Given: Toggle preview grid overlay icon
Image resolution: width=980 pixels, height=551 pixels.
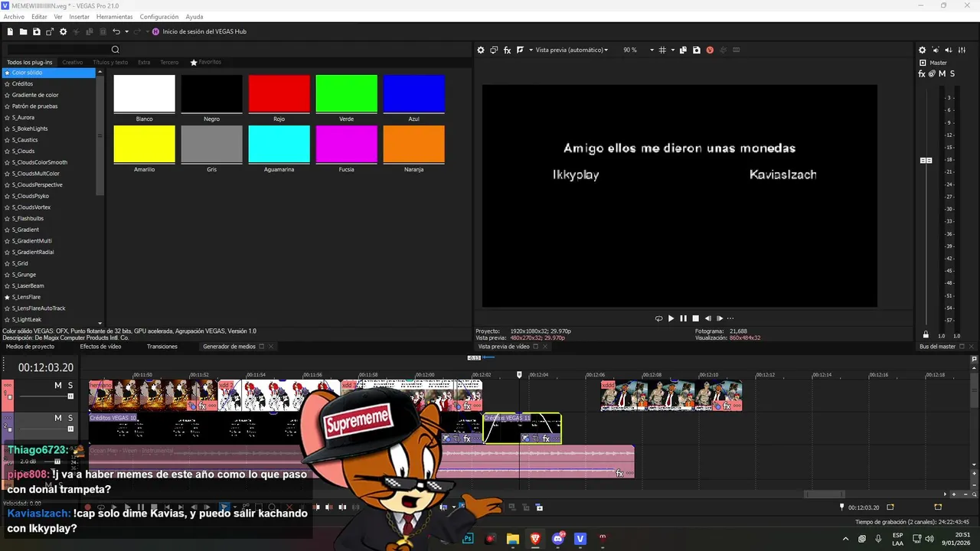Looking at the screenshot, I should 663,50.
